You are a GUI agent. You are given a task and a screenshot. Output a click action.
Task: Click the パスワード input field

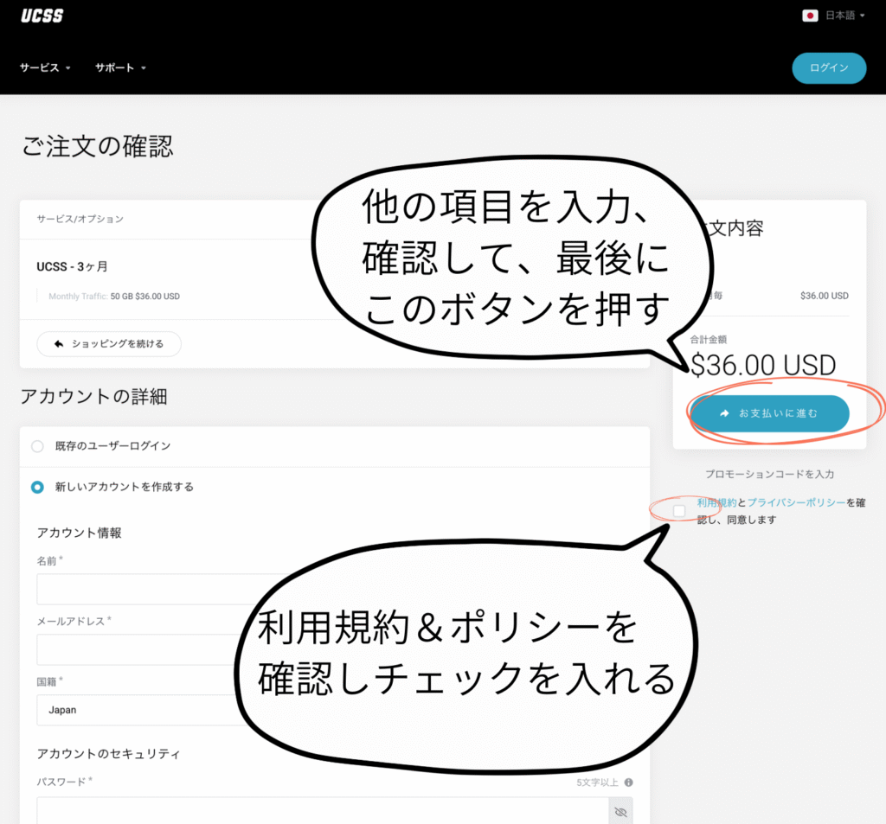tap(323, 811)
